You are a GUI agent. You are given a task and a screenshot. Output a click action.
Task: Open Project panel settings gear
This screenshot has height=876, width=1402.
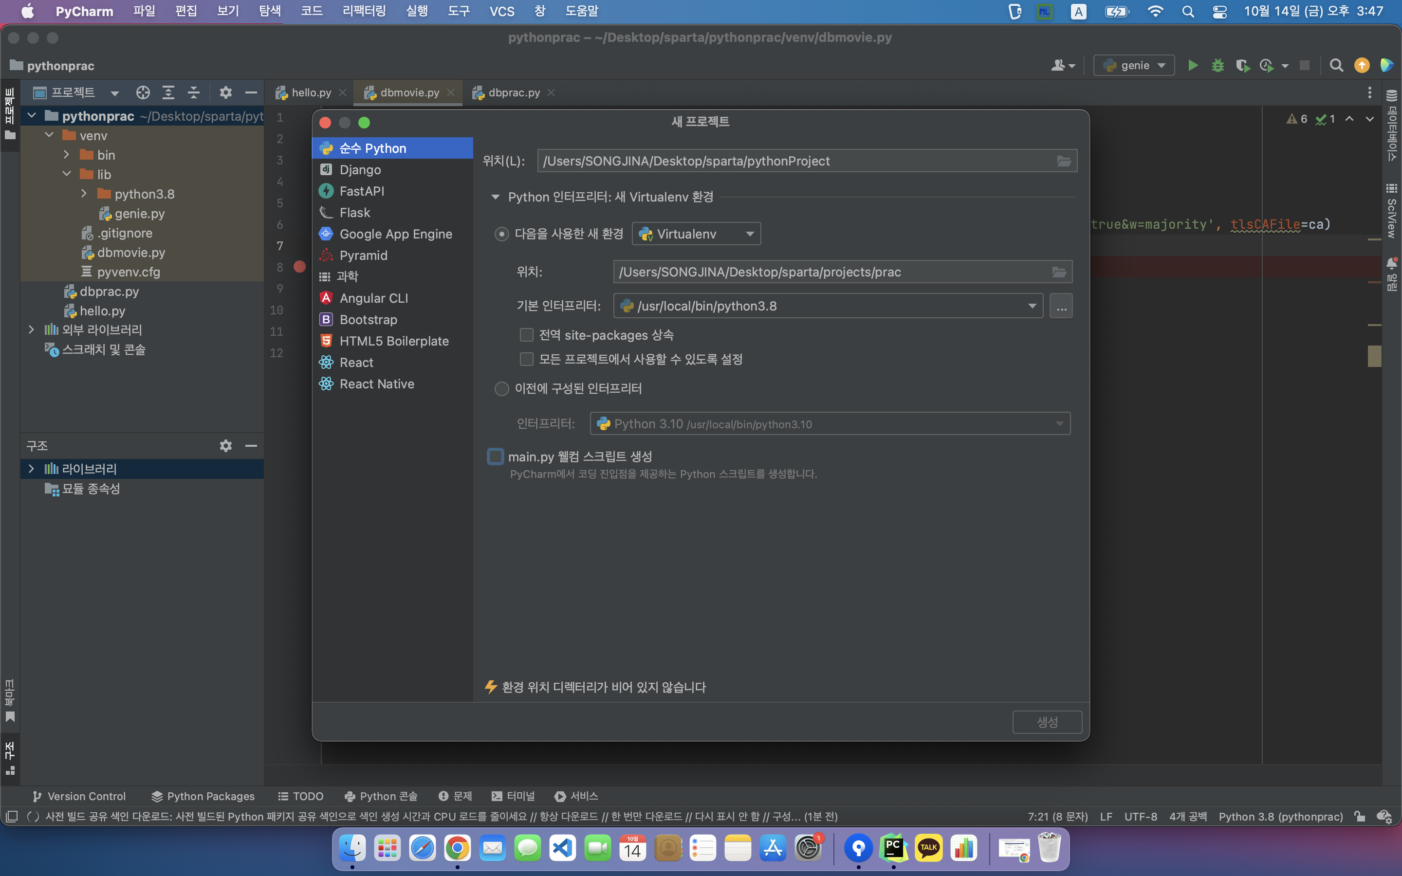click(x=225, y=92)
